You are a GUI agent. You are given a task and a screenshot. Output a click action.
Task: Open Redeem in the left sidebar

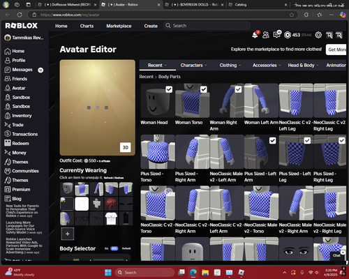tap(17, 144)
